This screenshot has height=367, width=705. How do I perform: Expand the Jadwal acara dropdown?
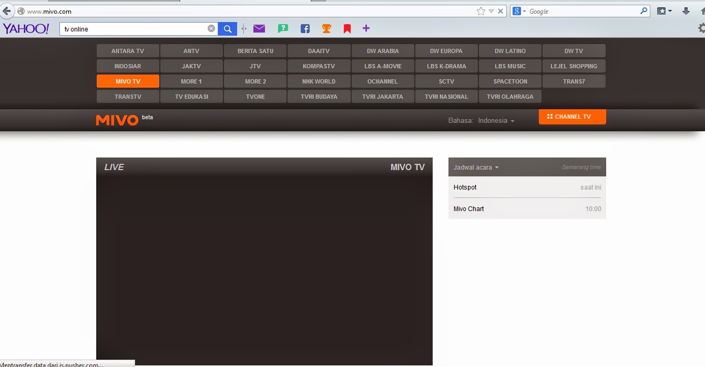[x=476, y=167]
